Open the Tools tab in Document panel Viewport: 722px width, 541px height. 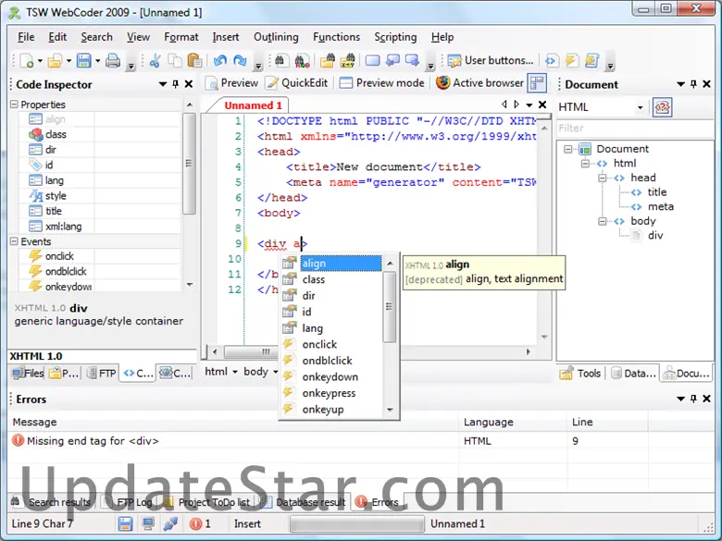[580, 373]
